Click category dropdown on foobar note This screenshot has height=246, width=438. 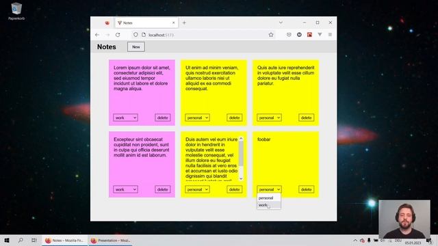click(x=269, y=189)
